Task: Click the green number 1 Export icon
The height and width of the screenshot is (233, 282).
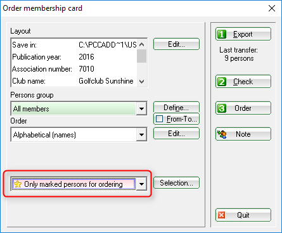Action: click(x=222, y=34)
